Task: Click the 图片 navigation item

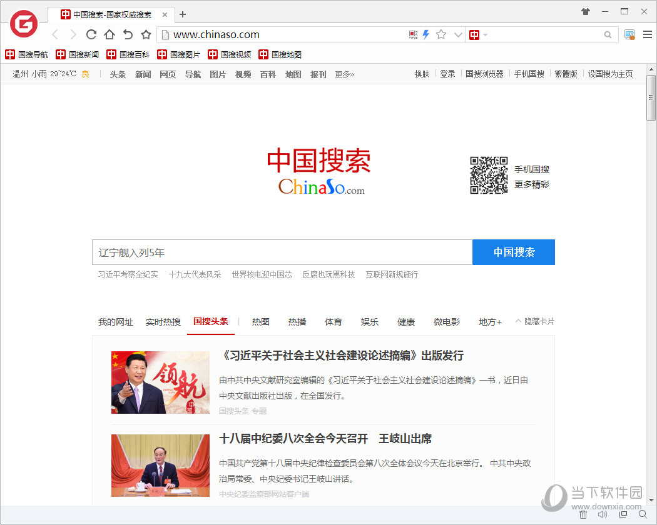Action: tap(218, 74)
